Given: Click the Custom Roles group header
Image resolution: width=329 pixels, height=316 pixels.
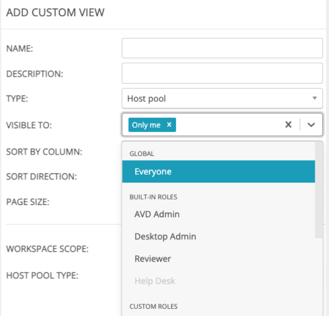Looking at the screenshot, I should (x=153, y=306).
